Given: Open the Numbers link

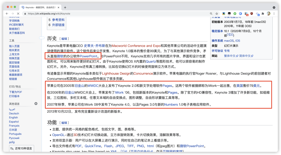Looking at the screenshot, I should (171, 105).
